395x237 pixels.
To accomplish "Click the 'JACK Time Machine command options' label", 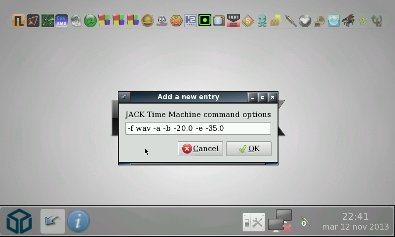I will 198,115.
